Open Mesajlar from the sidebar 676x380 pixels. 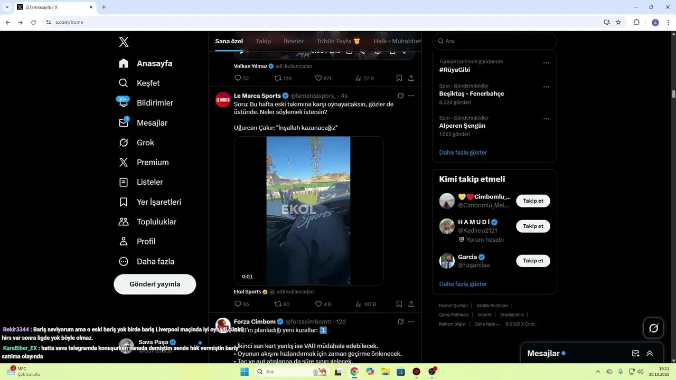tap(143, 123)
